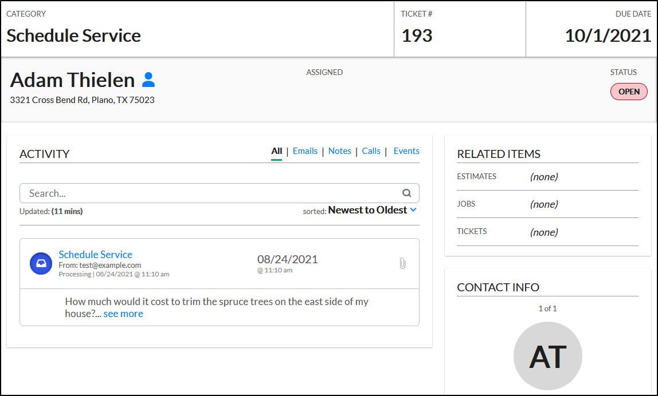This screenshot has height=396, width=658.
Task: Click the blue inbox icon on email entry
Action: click(x=41, y=263)
